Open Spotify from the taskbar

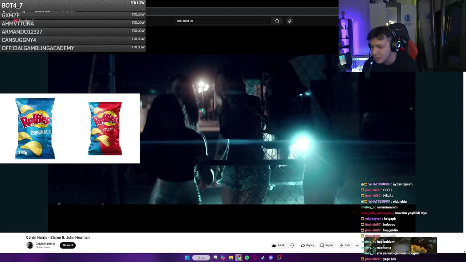coord(247,258)
